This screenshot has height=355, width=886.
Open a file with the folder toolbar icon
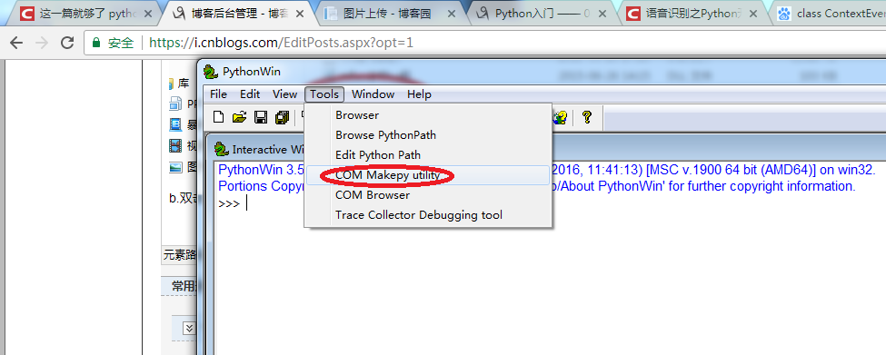pos(240,117)
